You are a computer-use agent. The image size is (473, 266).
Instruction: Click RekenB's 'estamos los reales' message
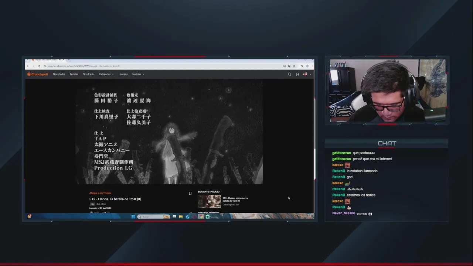click(x=361, y=195)
